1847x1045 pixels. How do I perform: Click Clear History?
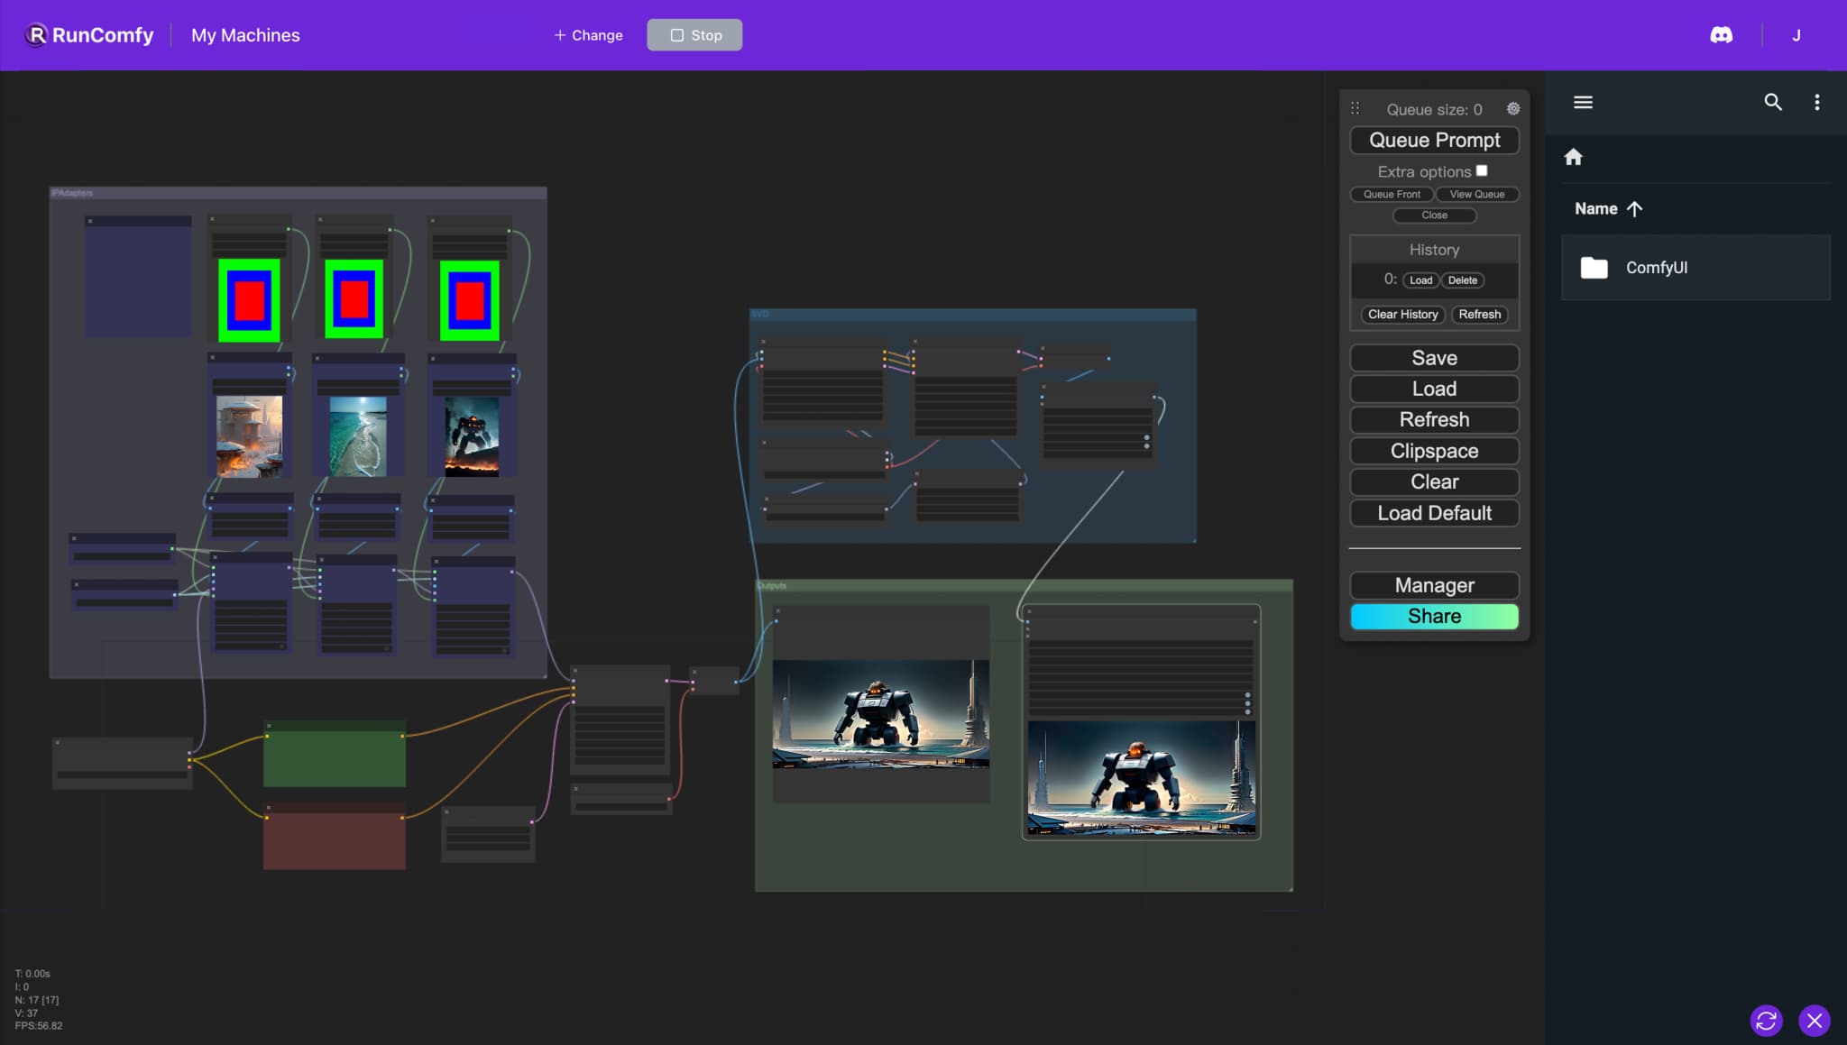pos(1402,315)
